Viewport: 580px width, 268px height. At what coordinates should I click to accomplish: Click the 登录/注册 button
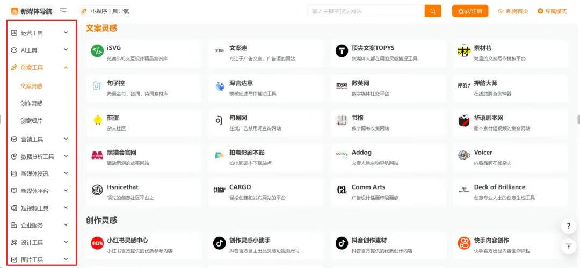pyautogui.click(x=470, y=11)
